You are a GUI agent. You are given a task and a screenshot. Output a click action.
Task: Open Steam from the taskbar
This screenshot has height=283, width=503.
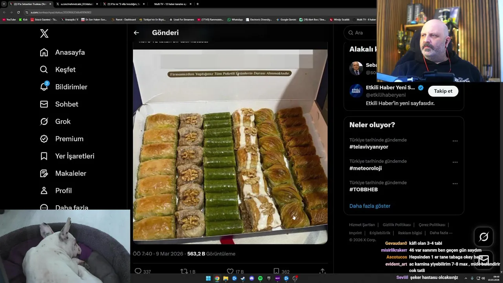click(243, 278)
